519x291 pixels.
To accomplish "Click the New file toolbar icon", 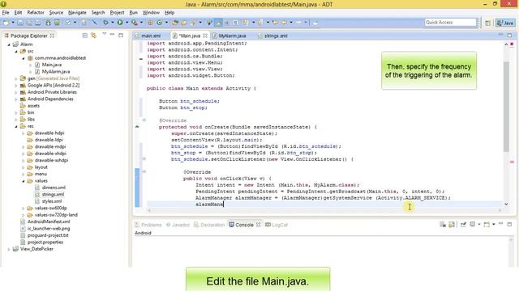I will (x=6, y=23).
